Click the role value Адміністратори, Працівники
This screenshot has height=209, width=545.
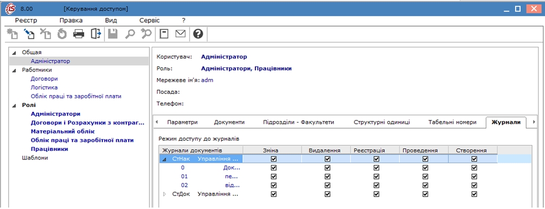pyautogui.click(x=247, y=68)
